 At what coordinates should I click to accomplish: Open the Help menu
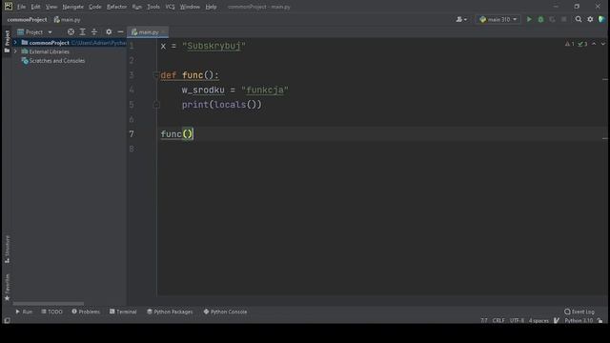(211, 7)
